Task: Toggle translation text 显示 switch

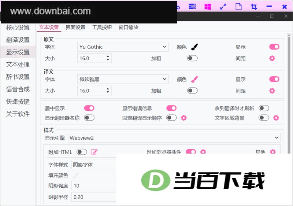Action: pyautogui.click(x=274, y=79)
